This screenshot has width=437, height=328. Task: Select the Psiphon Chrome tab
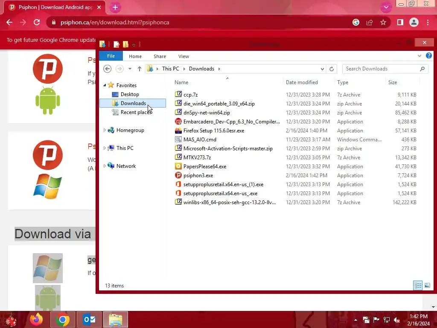[x=55, y=7]
